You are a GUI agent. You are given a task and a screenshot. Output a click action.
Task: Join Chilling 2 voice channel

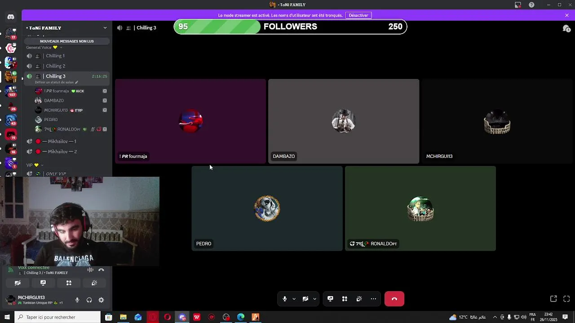click(x=67, y=66)
